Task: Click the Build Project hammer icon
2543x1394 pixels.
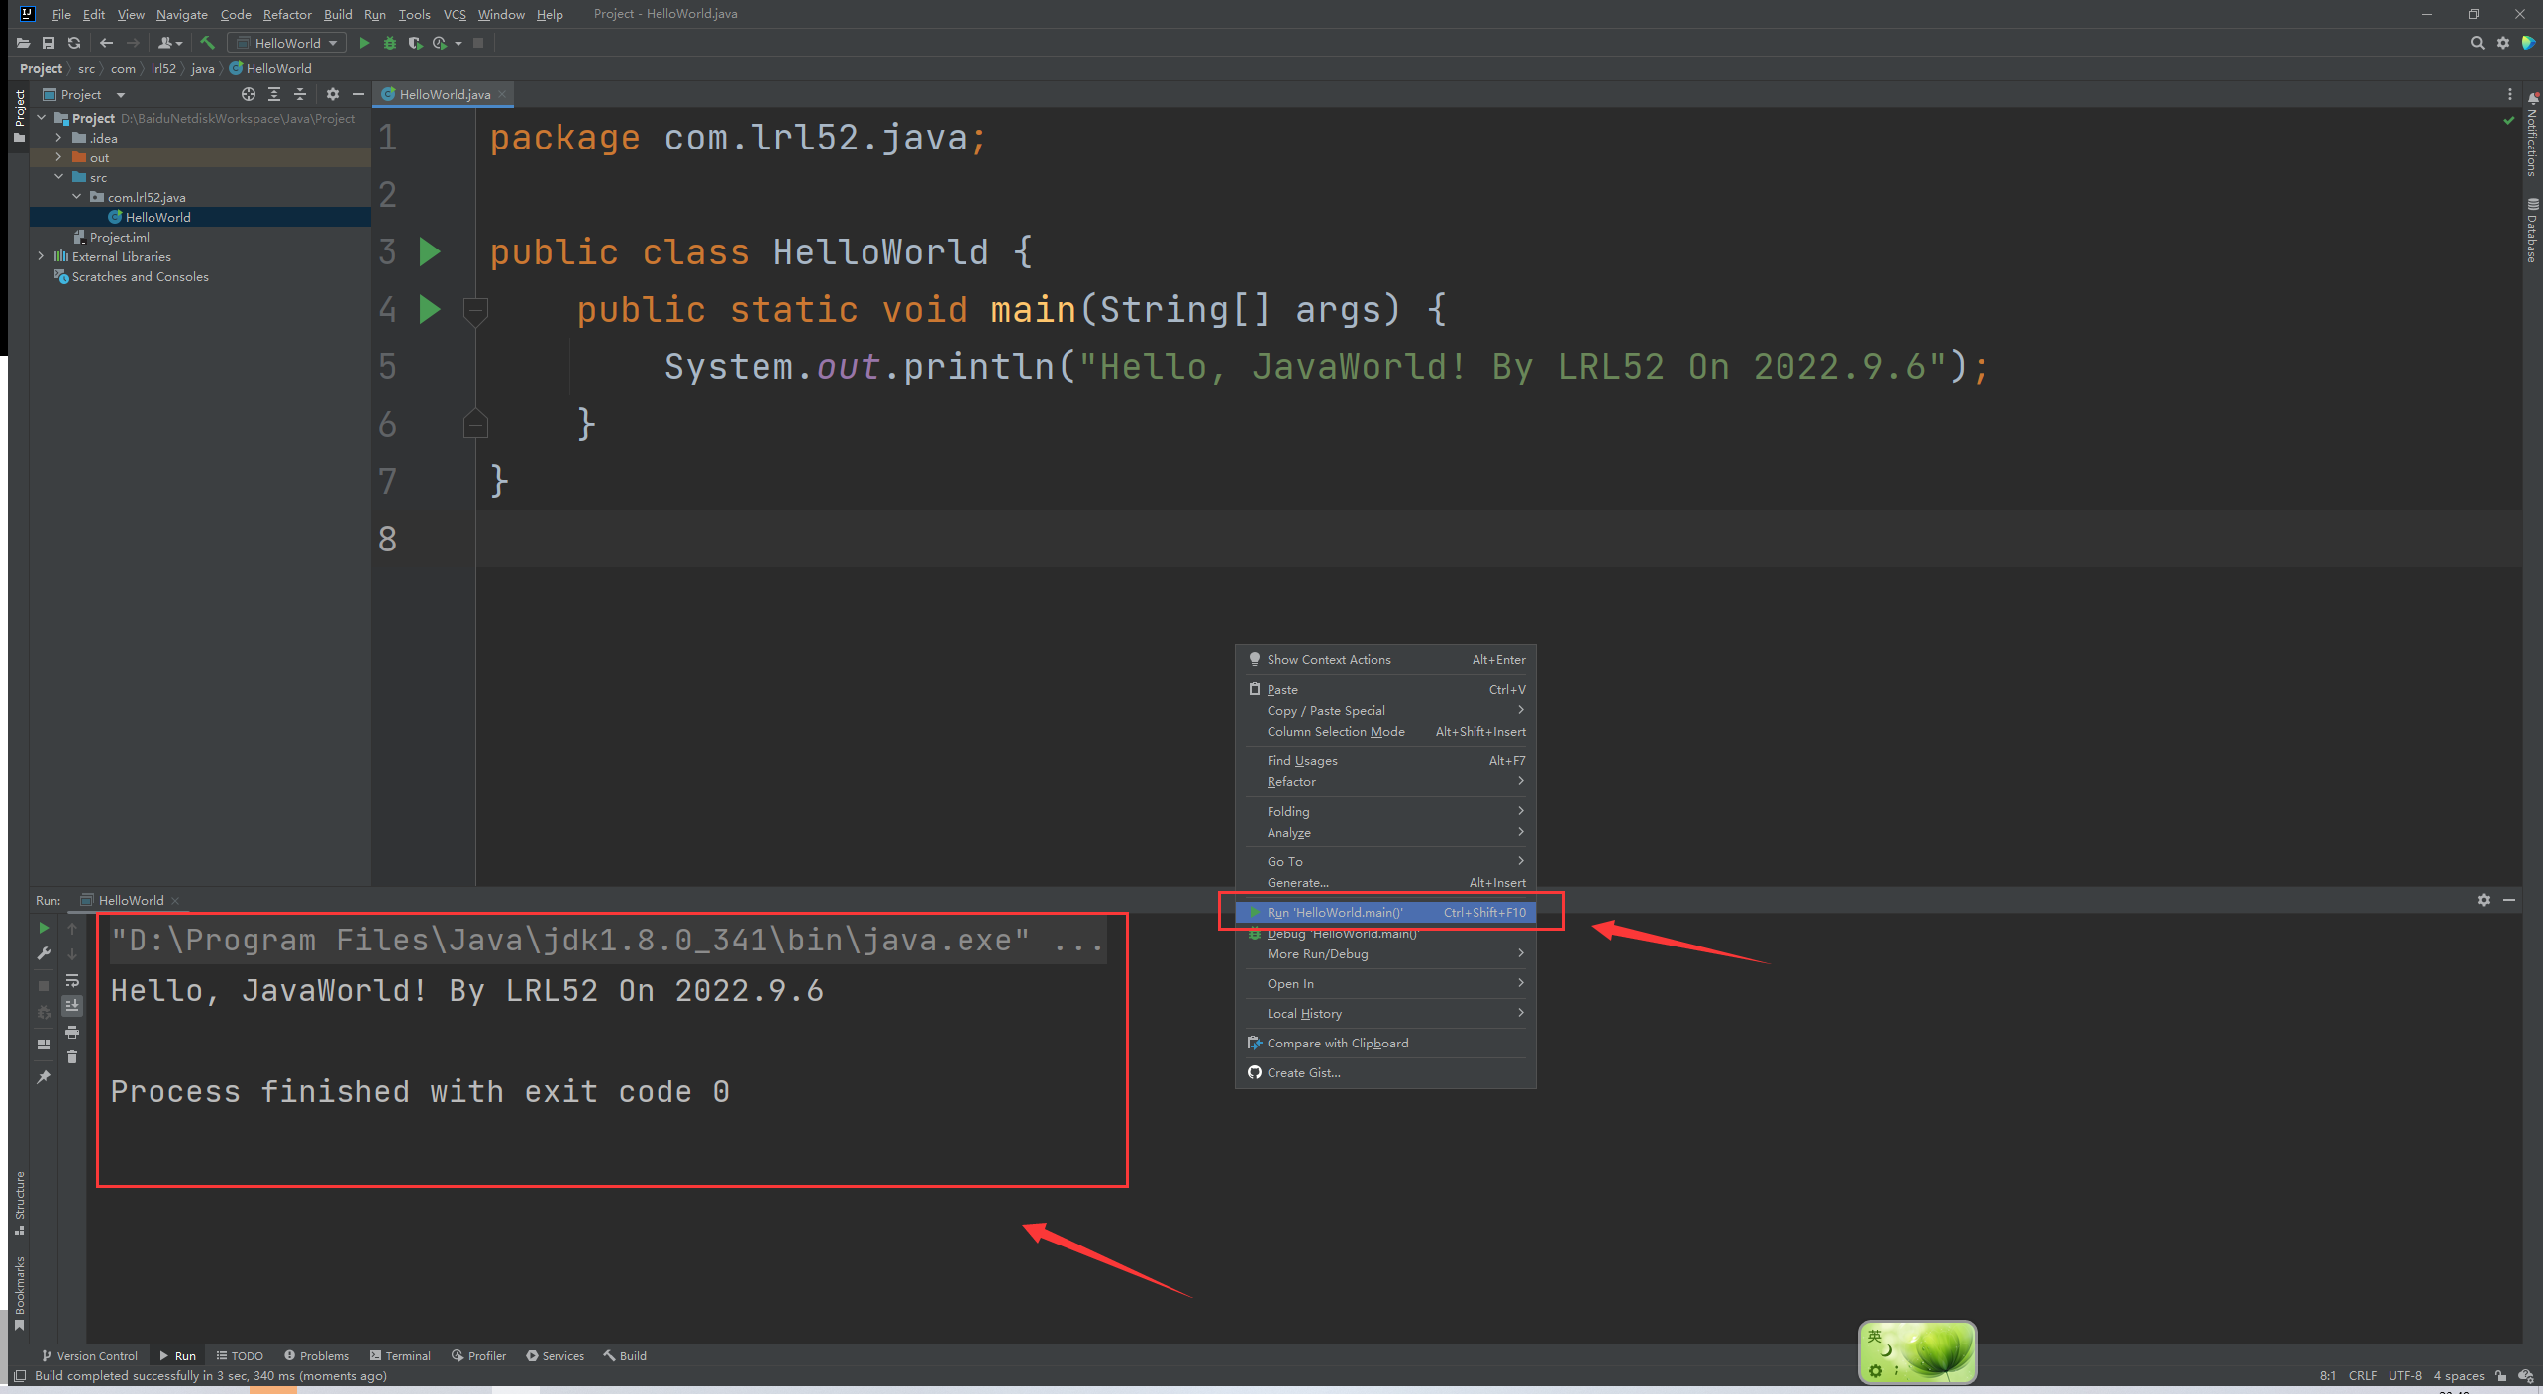Action: coord(207,43)
